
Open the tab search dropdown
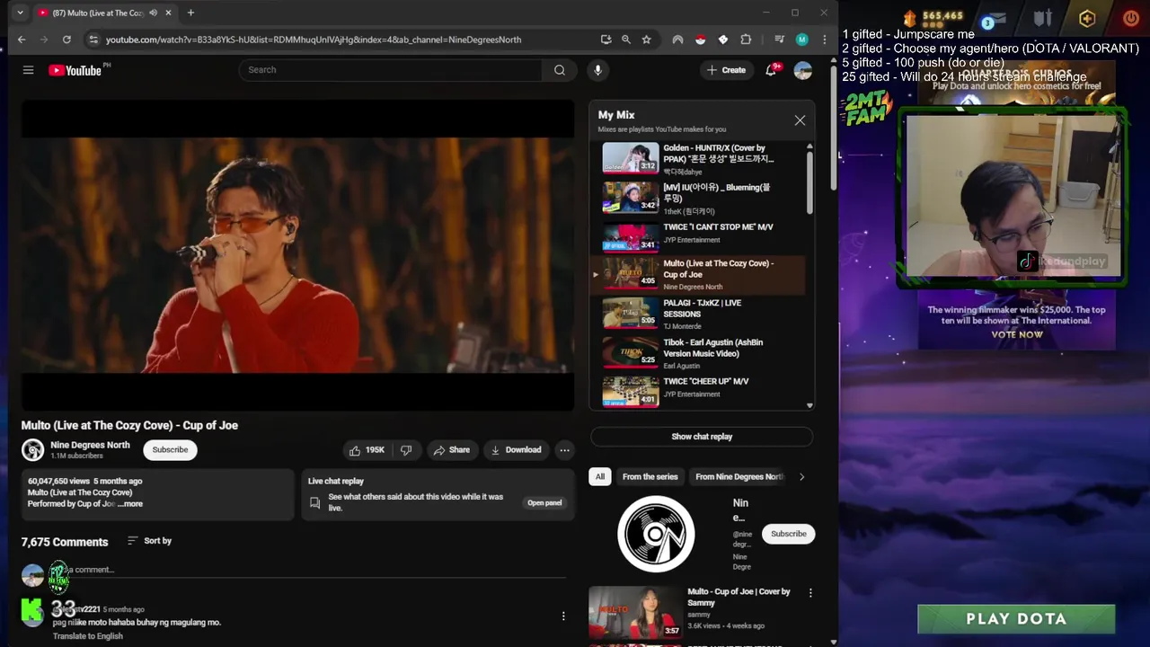20,13
